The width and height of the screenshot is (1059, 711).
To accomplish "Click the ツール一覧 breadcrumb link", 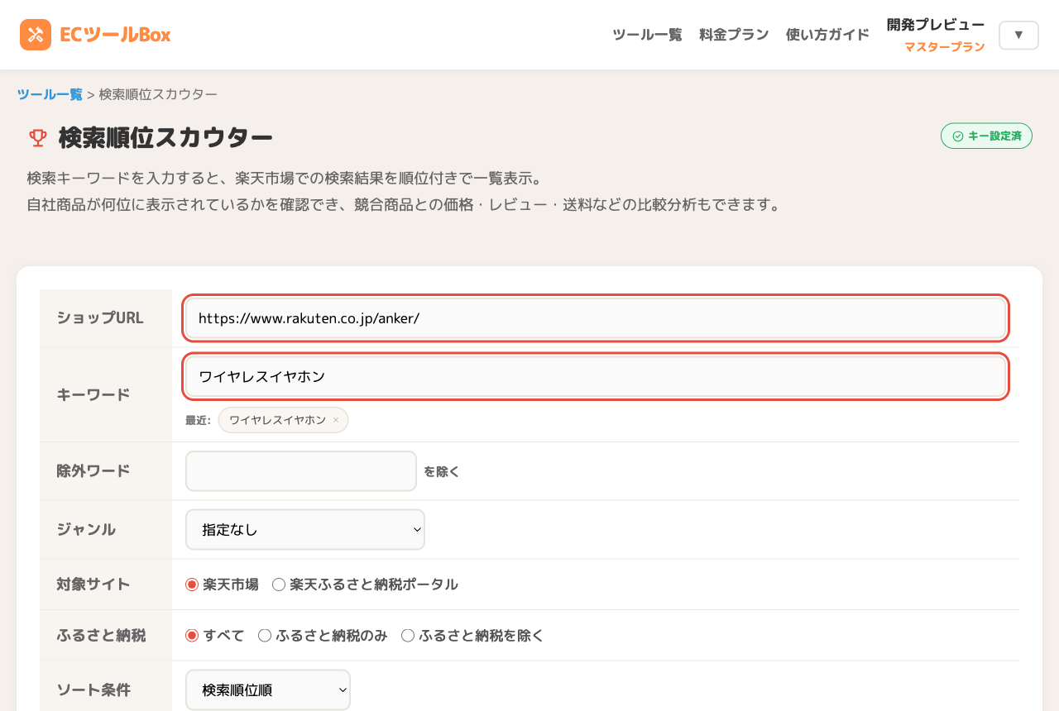I will click(50, 94).
